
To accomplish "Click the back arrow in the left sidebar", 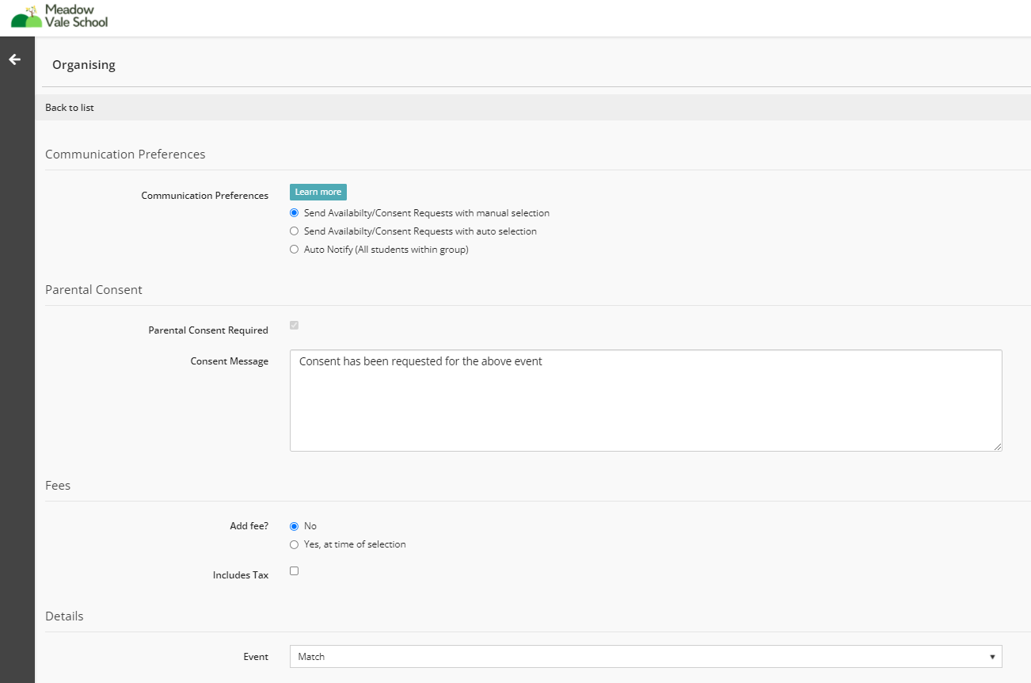I will [14, 59].
